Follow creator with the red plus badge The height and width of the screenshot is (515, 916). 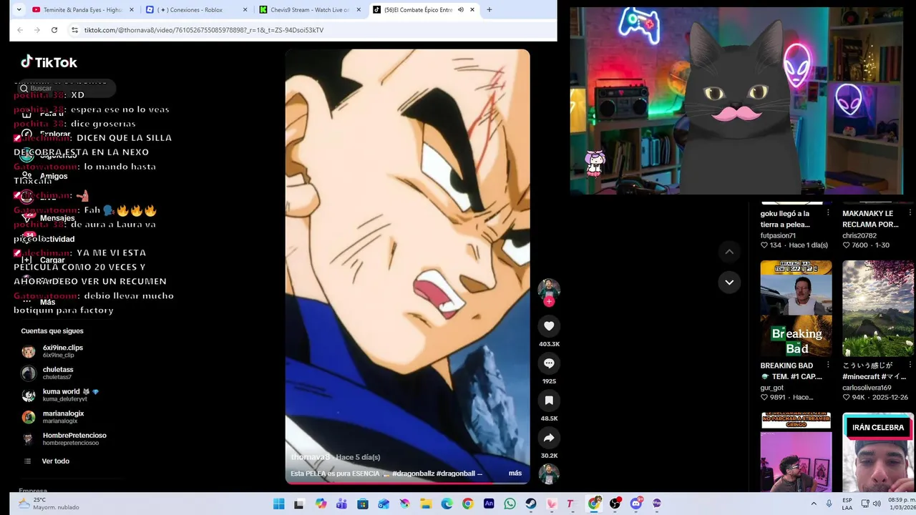tap(549, 302)
